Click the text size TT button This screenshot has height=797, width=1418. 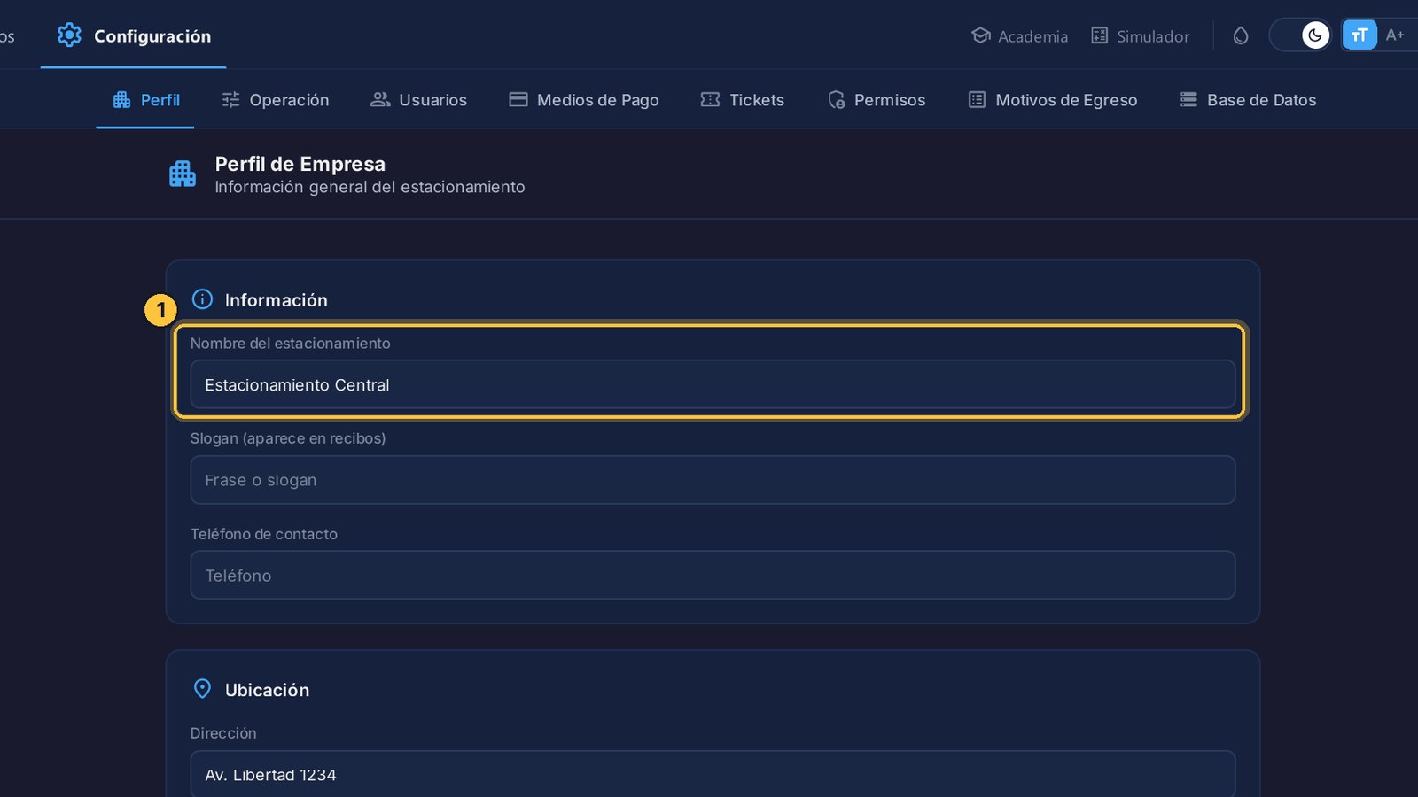tap(1360, 35)
